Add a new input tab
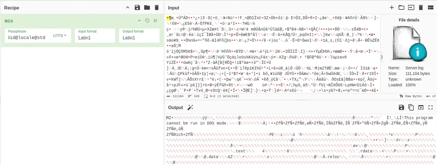The width and height of the screenshot is (437, 165). (392, 7)
